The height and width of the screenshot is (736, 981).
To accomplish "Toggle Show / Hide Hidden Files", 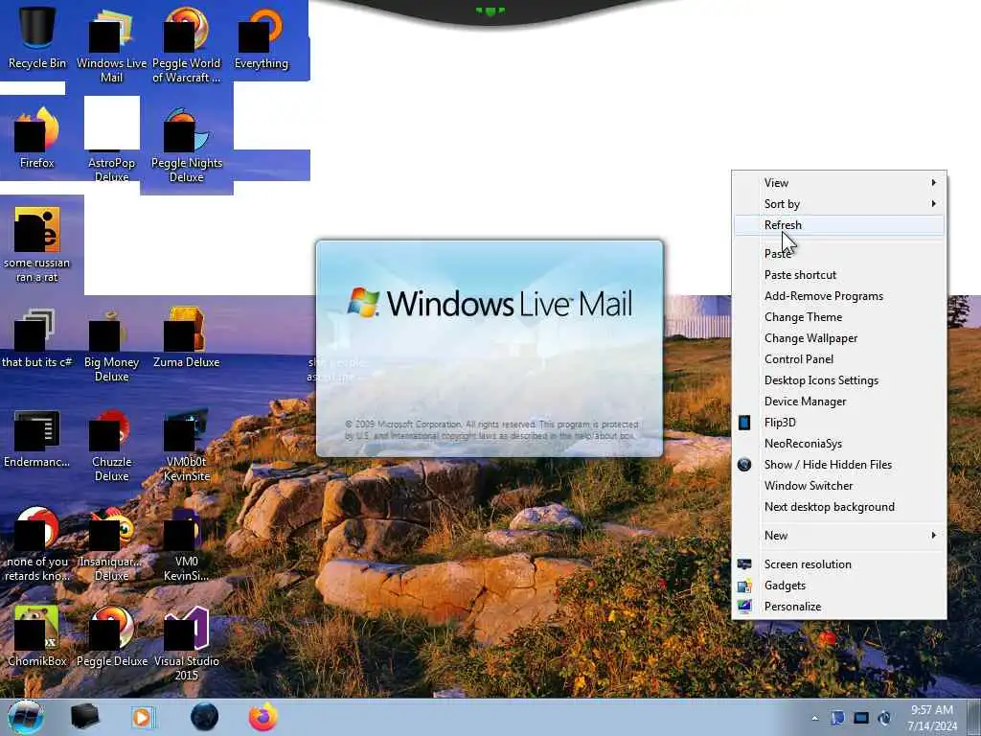I will click(x=839, y=465).
